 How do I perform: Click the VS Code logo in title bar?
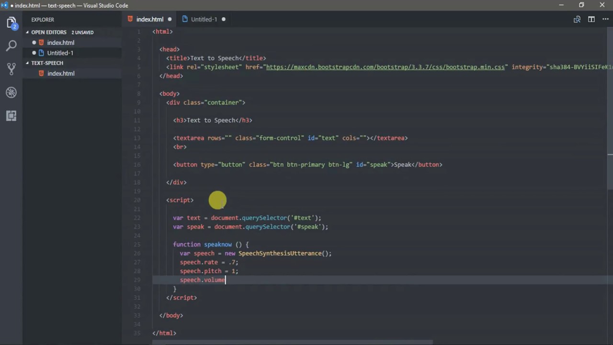point(5,5)
